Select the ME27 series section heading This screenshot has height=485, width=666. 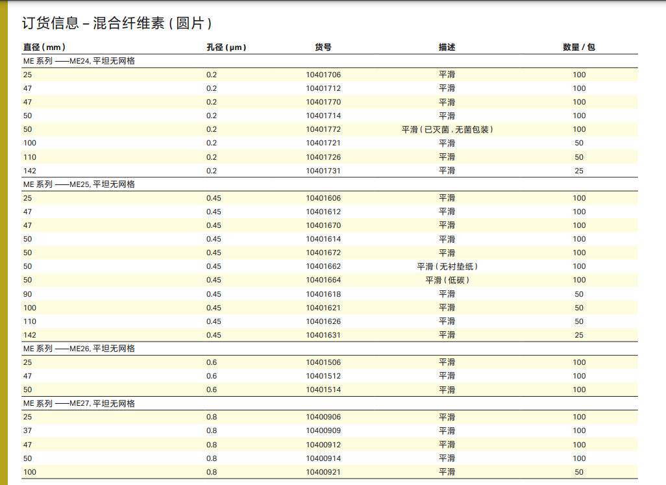coord(79,404)
